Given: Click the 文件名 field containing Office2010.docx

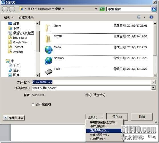Looking at the screenshot, I should coord(92,82).
